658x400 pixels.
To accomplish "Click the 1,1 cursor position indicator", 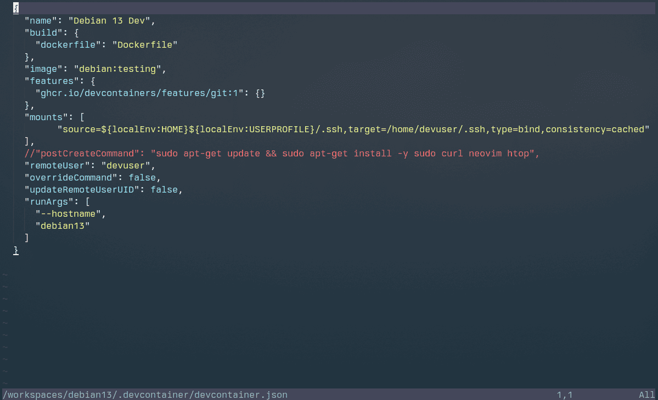I will coord(565,395).
